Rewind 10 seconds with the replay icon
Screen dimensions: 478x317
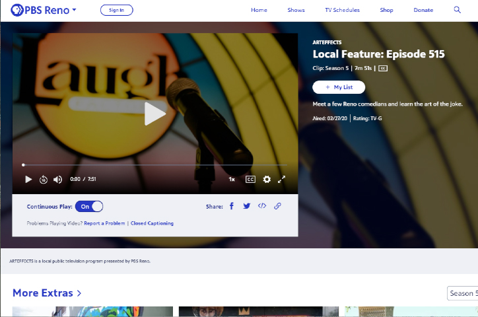pos(44,180)
